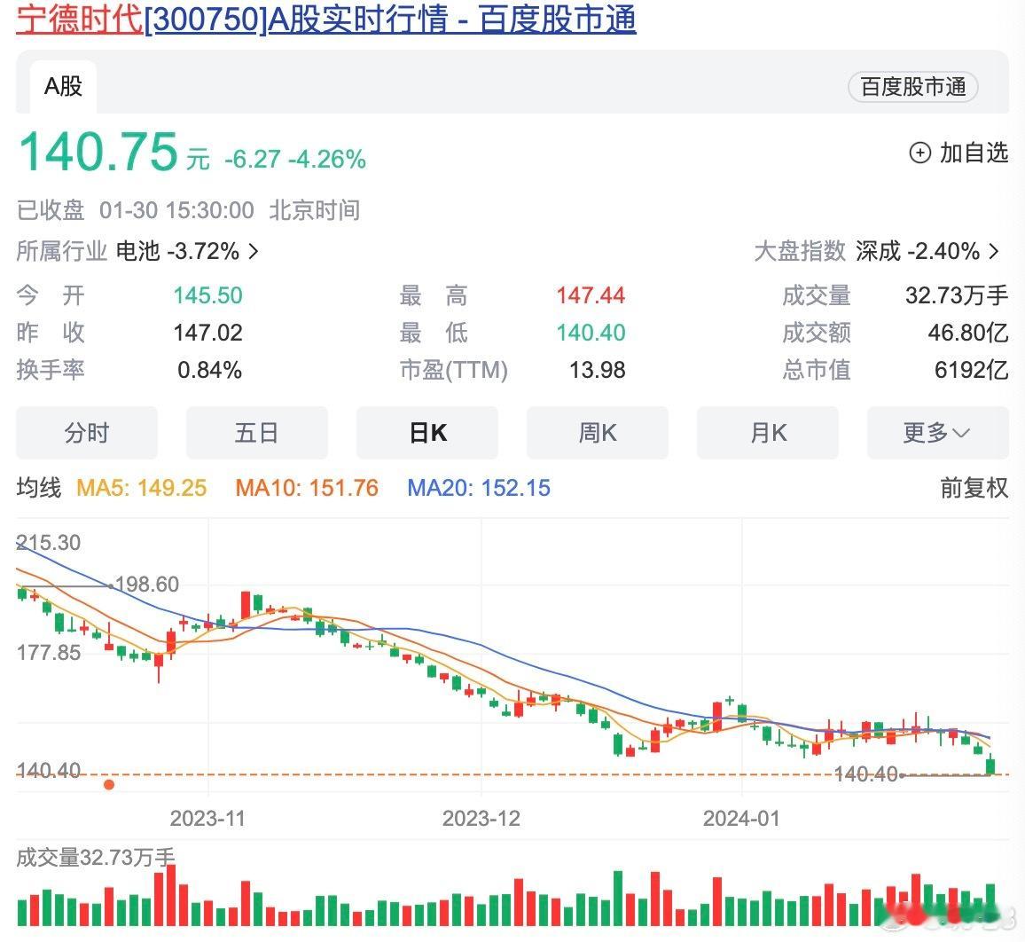Select the 日K chart tab
1025x942 pixels.
426,432
